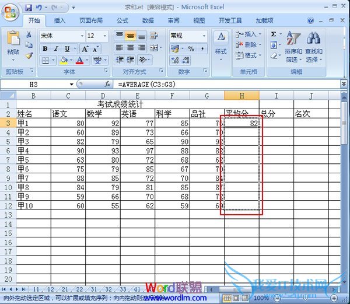350x304 pixels.
Task: Open the fx insert function dialog
Action: [107, 84]
